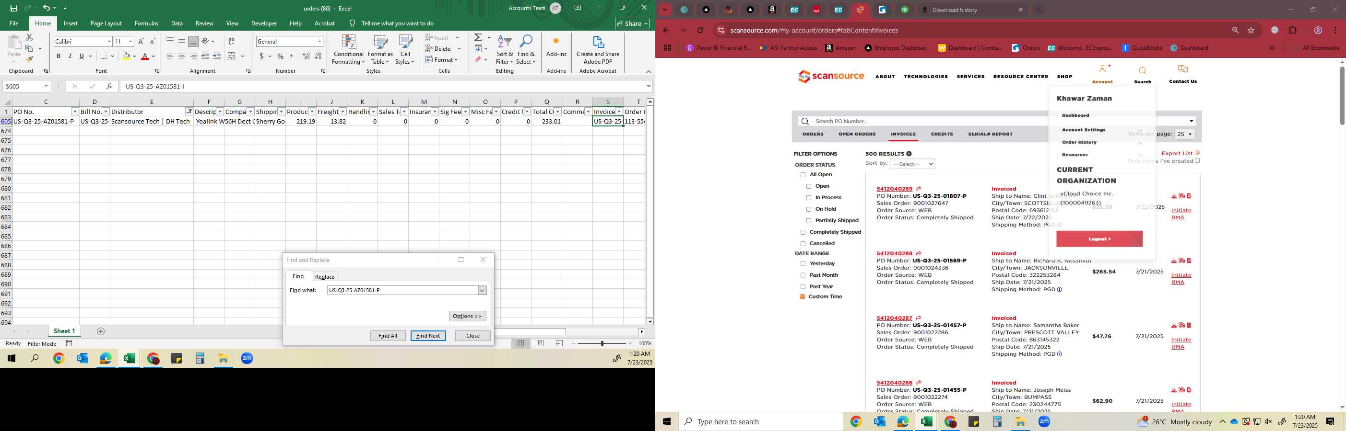Check the Completely Shipped filter
This screenshot has height=431, width=1346.
[803, 232]
